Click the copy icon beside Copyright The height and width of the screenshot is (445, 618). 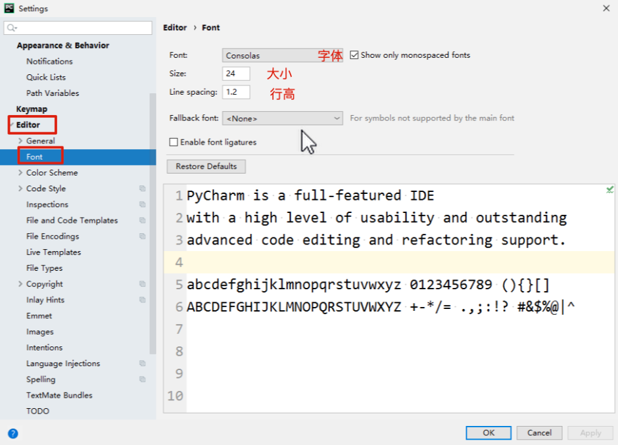click(x=142, y=284)
